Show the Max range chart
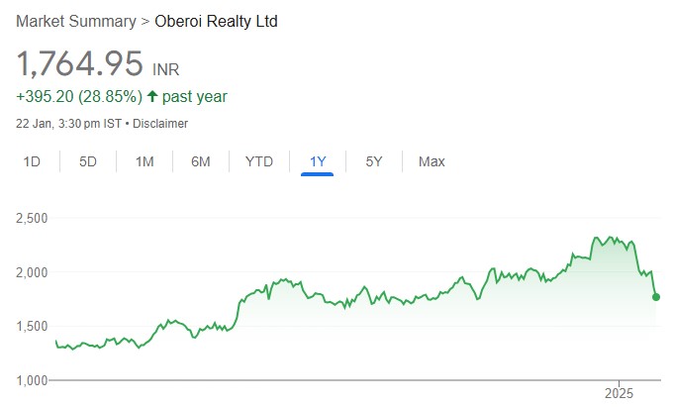Viewport: 673px width, 407px height. [432, 161]
